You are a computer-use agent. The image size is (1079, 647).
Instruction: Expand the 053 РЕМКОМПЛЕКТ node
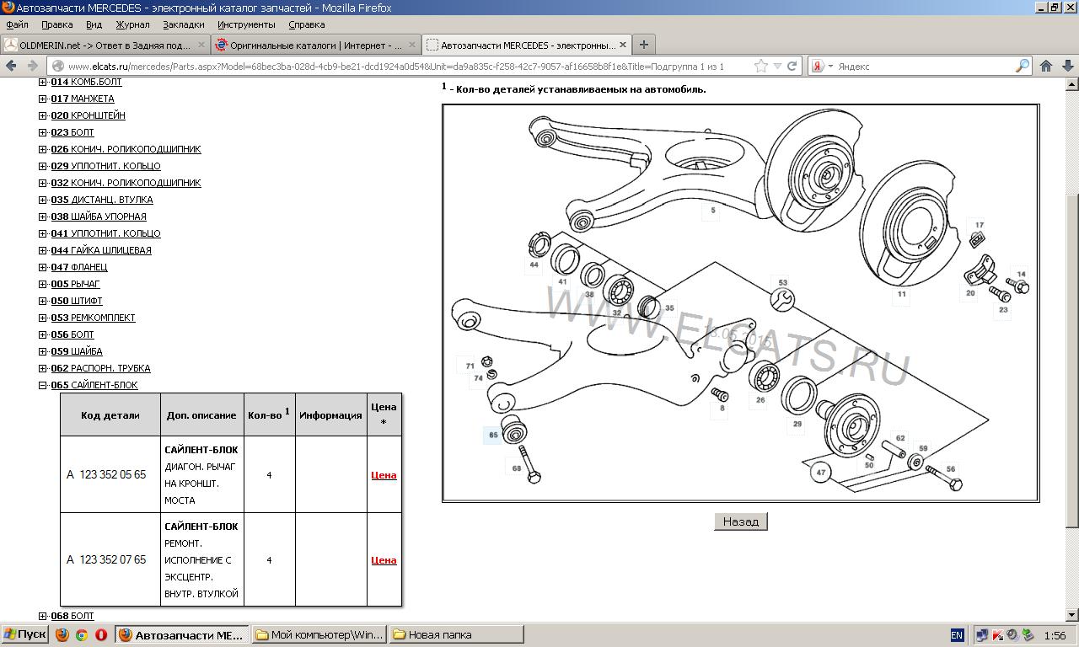coord(43,318)
